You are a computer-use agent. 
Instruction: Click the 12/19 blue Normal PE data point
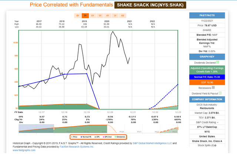(87, 73)
